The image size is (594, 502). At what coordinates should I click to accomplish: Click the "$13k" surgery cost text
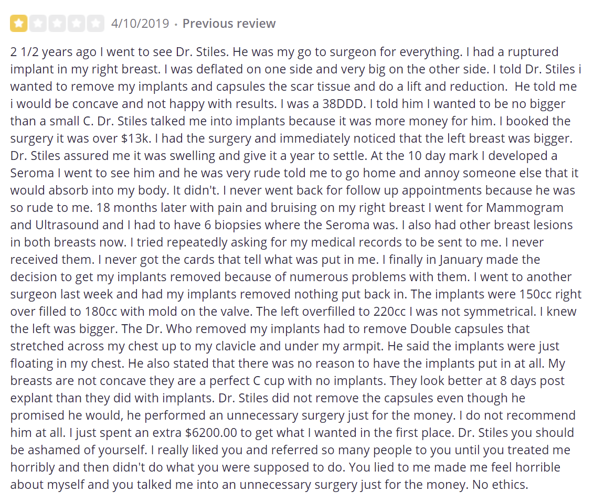[x=135, y=138]
